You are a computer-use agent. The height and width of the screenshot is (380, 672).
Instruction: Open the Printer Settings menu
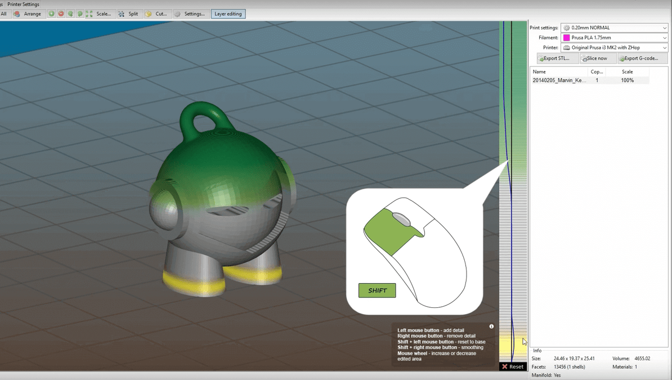pos(23,4)
